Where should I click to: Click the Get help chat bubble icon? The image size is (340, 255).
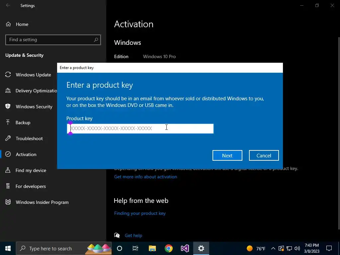[x=117, y=235]
